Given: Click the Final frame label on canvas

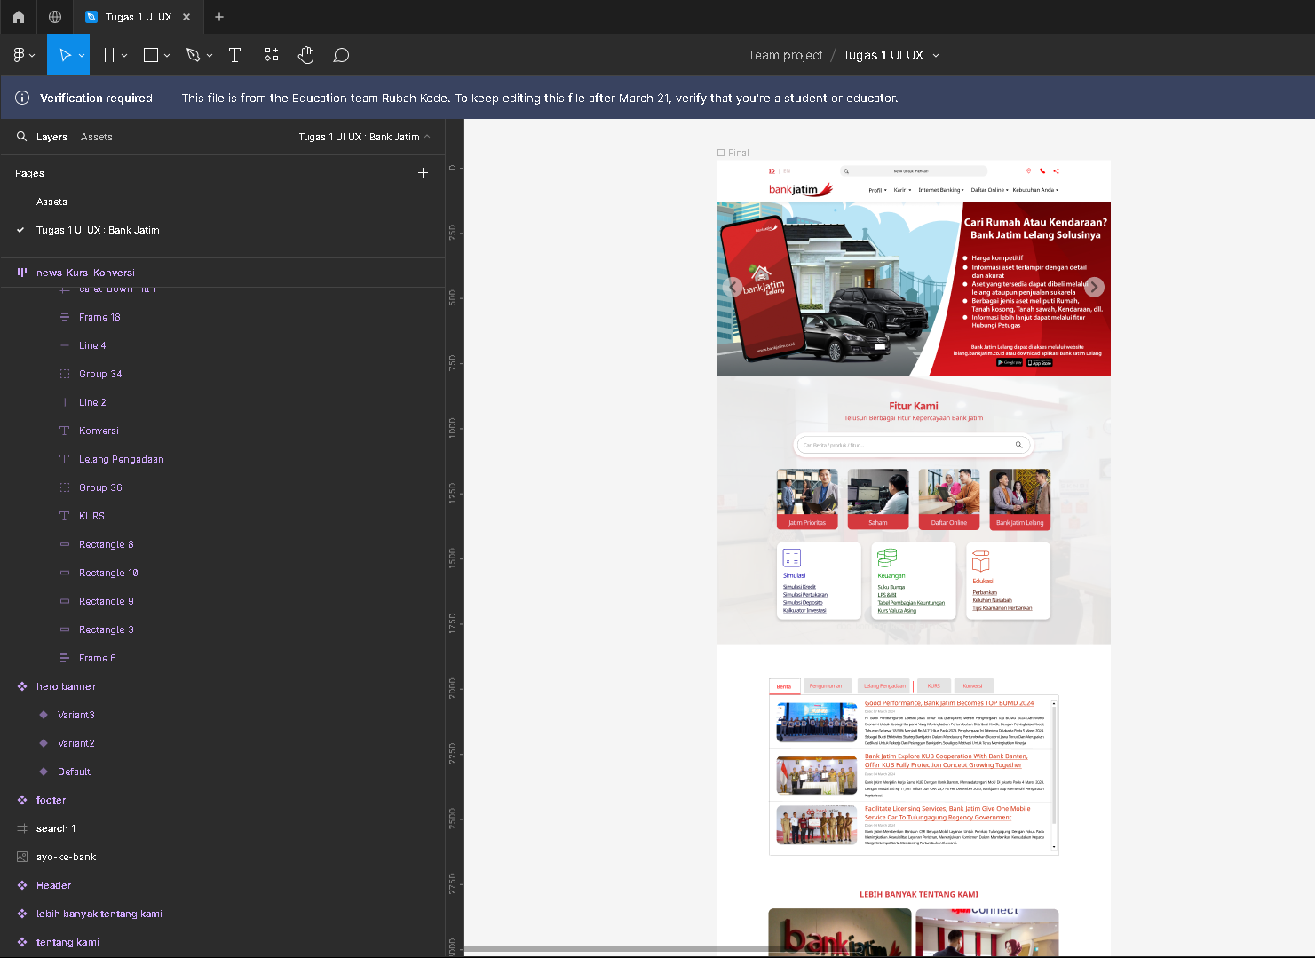Looking at the screenshot, I should pos(733,153).
